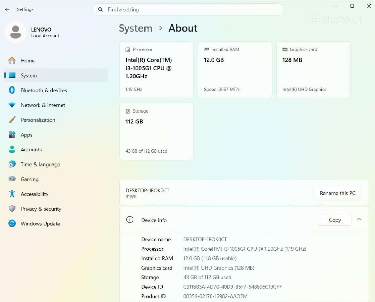This screenshot has width=375, height=302.
Task: Click the Windows Update sync icon
Action: coord(12,223)
